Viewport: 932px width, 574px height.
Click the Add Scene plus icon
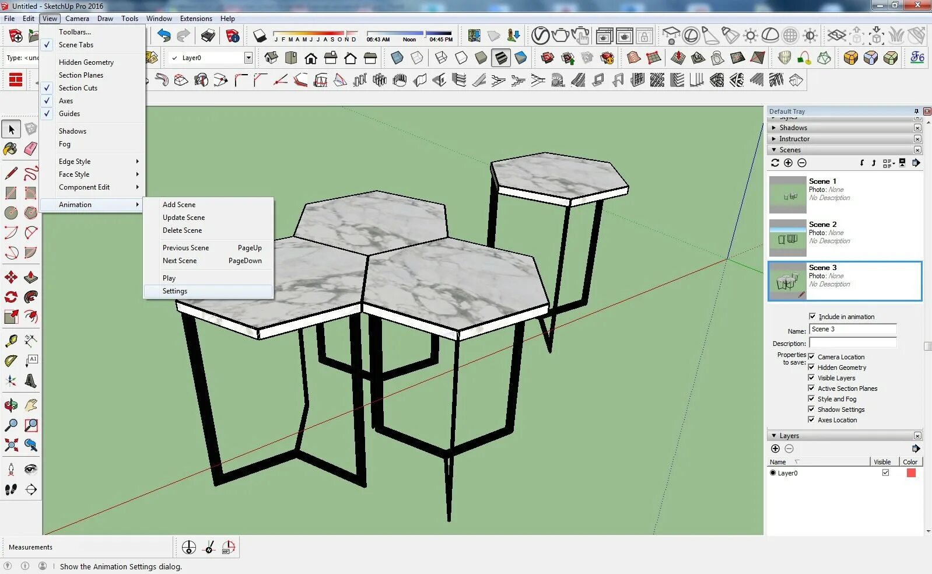[x=789, y=163]
